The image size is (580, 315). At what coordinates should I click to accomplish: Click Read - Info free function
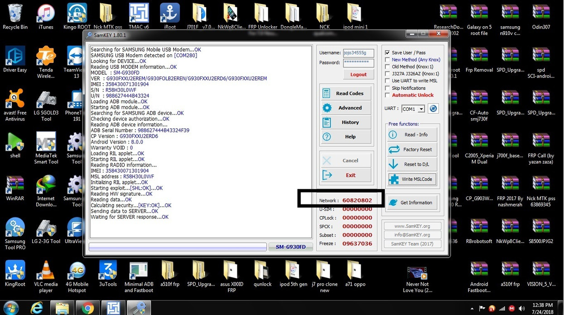412,135
